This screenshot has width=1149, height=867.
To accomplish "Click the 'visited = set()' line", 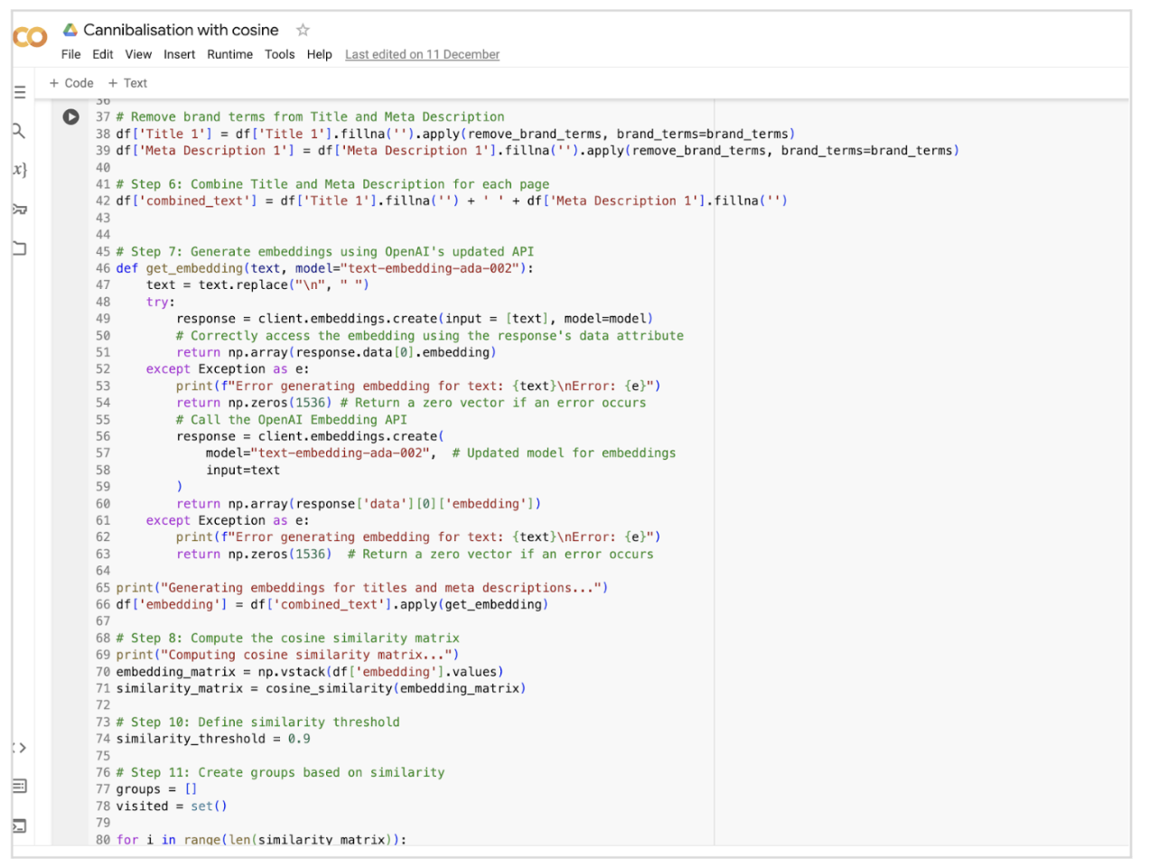I will [x=172, y=806].
